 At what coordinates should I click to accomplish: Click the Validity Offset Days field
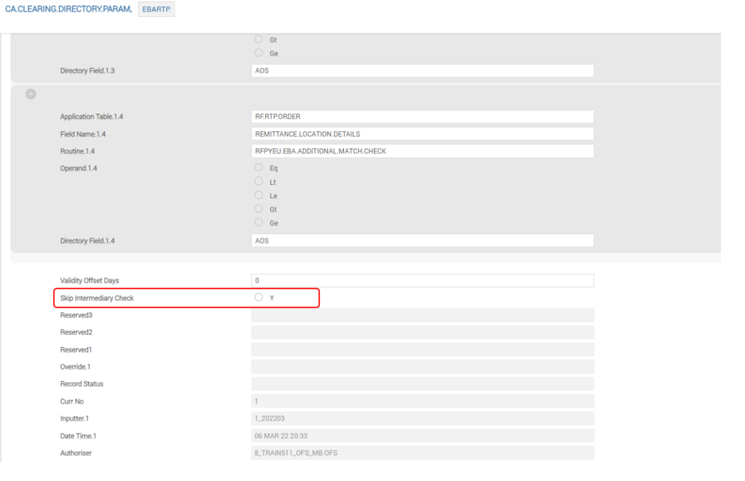(x=422, y=281)
